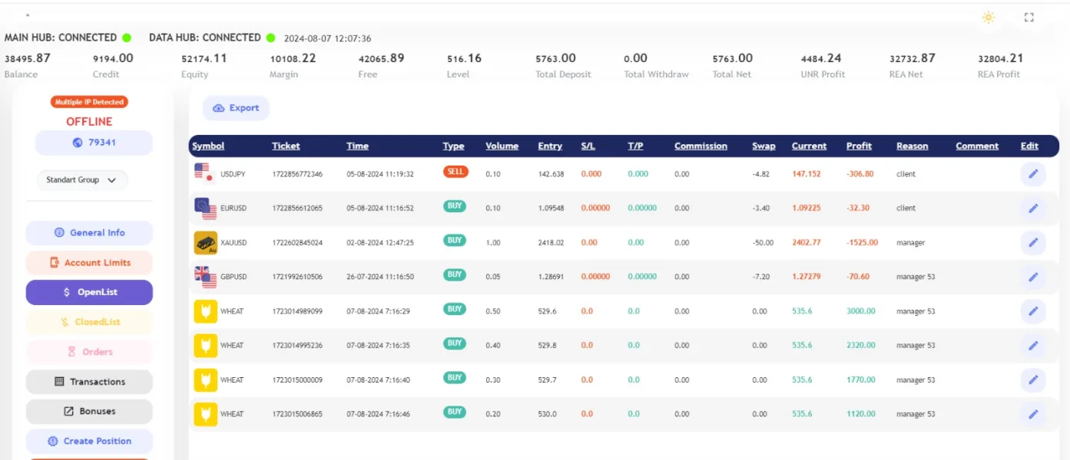Click the fullscreen expand icon
1070x460 pixels.
pyautogui.click(x=1029, y=18)
